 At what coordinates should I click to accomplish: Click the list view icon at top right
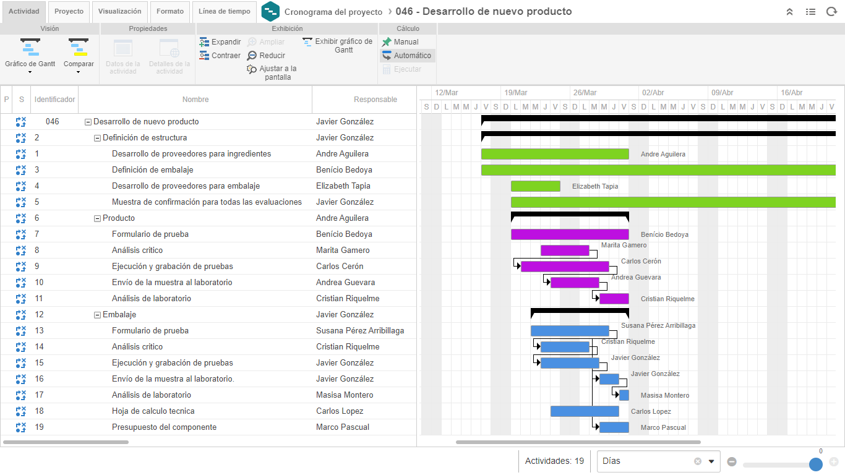pyautogui.click(x=810, y=12)
